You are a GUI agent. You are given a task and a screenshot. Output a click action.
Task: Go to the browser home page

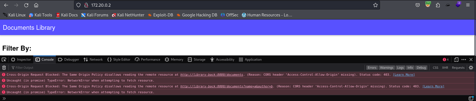tap(36, 5)
